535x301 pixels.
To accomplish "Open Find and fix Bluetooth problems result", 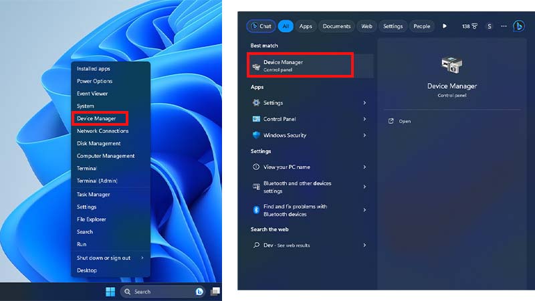I will click(310, 210).
